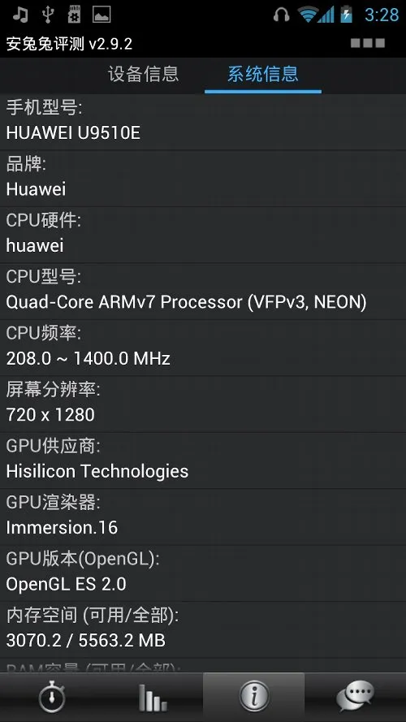
Task: Tap the three-square overflow menu icon
Action: tap(367, 43)
